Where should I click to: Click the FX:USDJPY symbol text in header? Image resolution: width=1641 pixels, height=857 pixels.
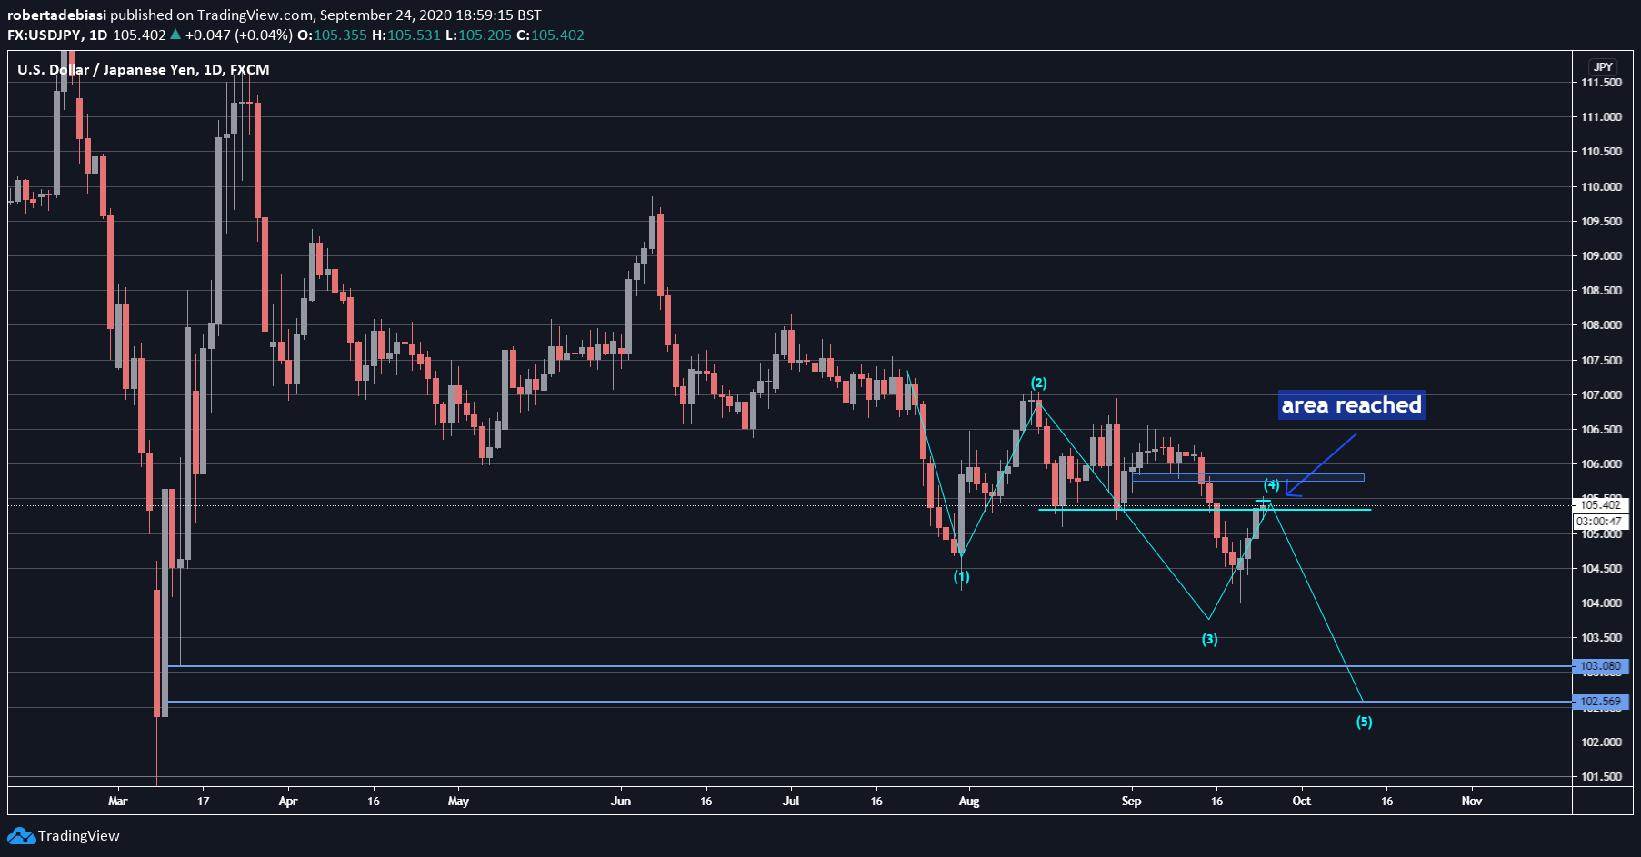(x=45, y=35)
